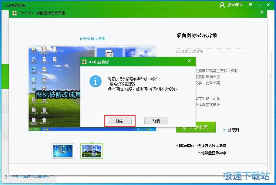Select the second XP desktop preview thumbnail
The width and height of the screenshot is (276, 185).
click(92, 151)
